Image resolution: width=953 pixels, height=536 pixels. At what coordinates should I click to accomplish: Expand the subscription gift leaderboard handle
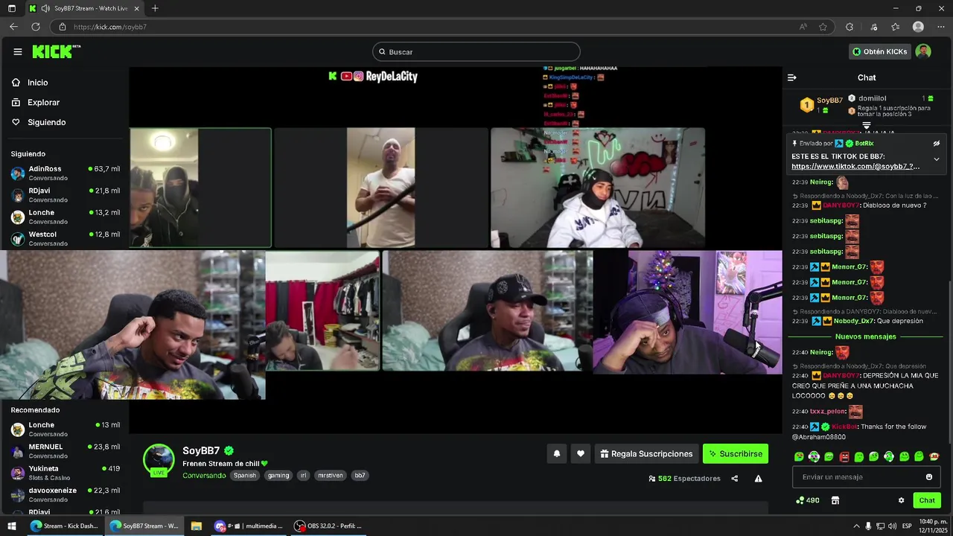(x=867, y=125)
